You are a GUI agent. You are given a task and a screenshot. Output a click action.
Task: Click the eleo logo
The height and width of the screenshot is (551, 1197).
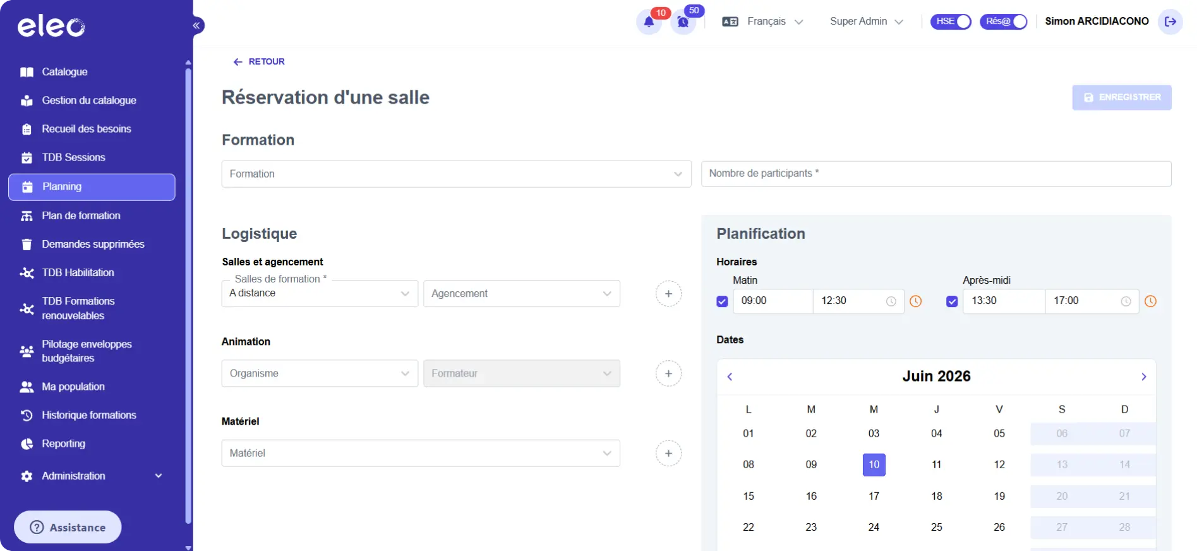(x=51, y=27)
